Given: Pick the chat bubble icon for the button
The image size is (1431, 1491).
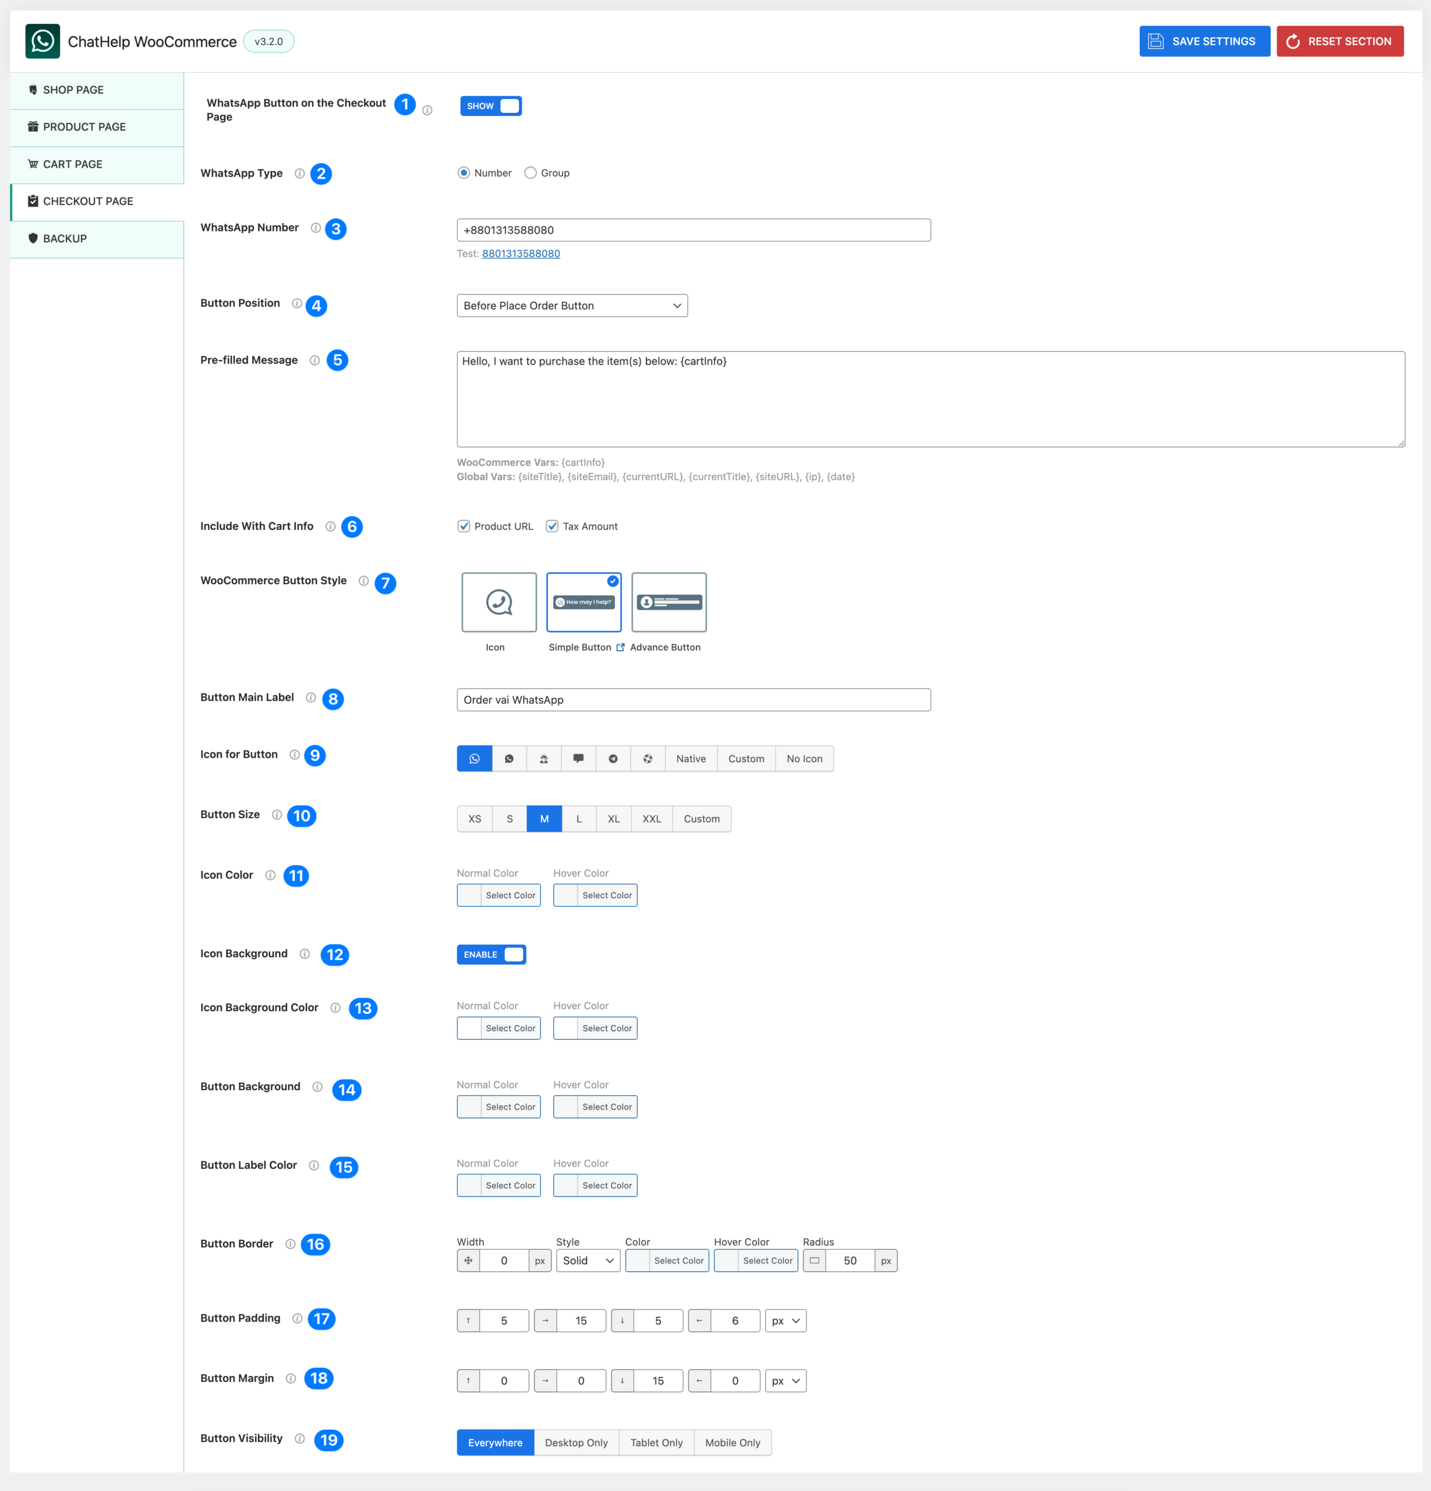Looking at the screenshot, I should [x=579, y=758].
